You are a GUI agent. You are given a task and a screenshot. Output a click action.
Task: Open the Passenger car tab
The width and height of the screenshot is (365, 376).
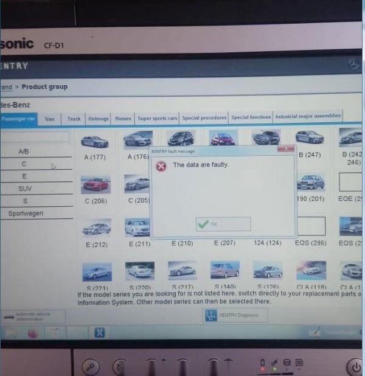[x=18, y=119]
